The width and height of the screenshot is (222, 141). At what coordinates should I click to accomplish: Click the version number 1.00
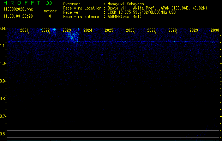48,3
